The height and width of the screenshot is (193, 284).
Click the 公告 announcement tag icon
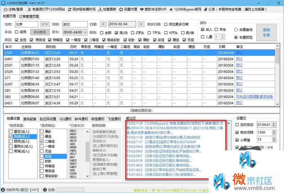point(205,9)
